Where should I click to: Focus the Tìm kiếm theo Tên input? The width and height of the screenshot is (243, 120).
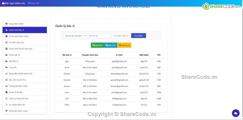point(121,35)
